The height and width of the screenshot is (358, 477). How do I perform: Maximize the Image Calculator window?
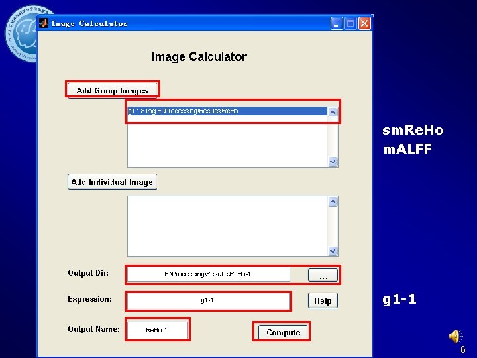[x=350, y=23]
